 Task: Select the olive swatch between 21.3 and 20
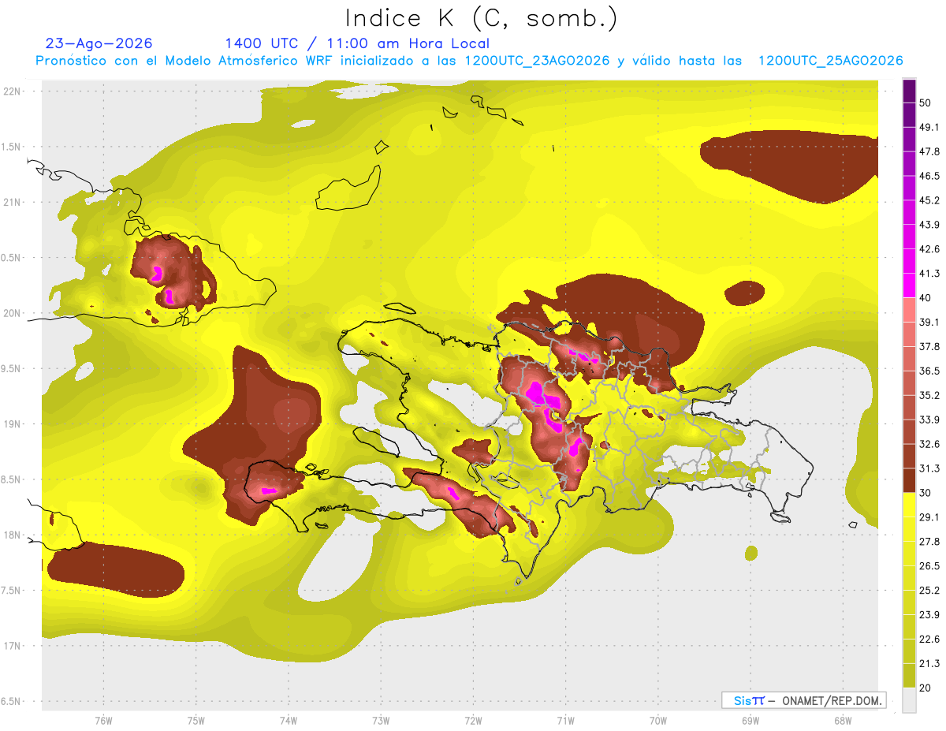(910, 676)
